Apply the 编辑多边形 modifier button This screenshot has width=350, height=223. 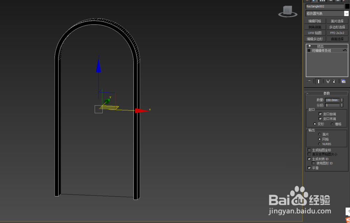coord(315,39)
